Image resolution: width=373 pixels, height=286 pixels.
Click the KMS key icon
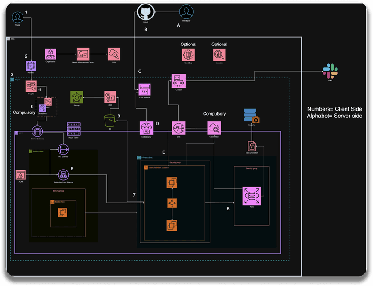110,97
